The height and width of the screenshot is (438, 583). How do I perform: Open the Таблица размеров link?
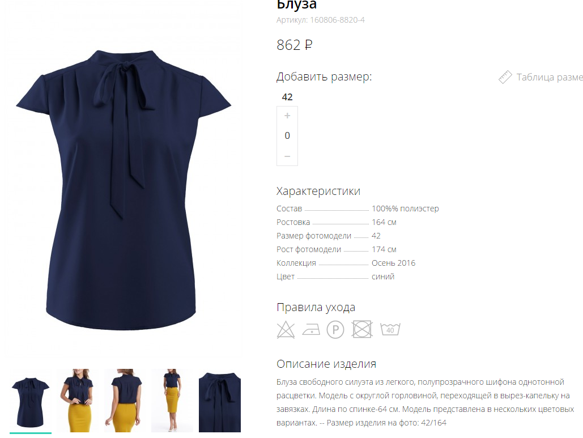tap(550, 77)
